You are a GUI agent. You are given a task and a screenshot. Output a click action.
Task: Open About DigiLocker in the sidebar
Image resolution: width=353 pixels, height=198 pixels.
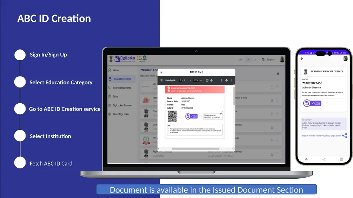pyautogui.click(x=119, y=114)
